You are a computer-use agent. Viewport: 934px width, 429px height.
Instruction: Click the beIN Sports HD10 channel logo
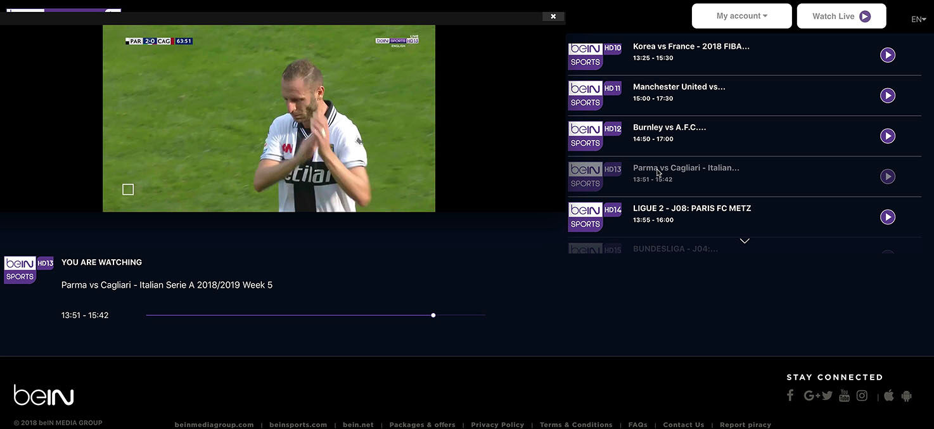click(x=595, y=56)
